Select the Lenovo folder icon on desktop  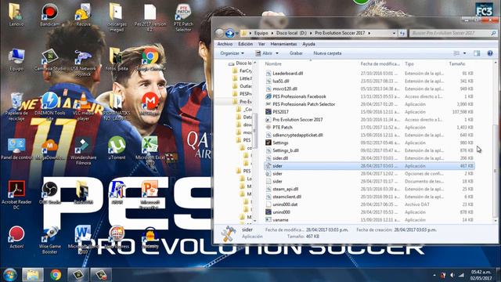click(16, 15)
